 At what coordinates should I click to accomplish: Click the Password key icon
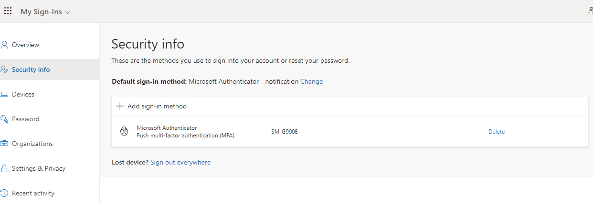click(5, 119)
